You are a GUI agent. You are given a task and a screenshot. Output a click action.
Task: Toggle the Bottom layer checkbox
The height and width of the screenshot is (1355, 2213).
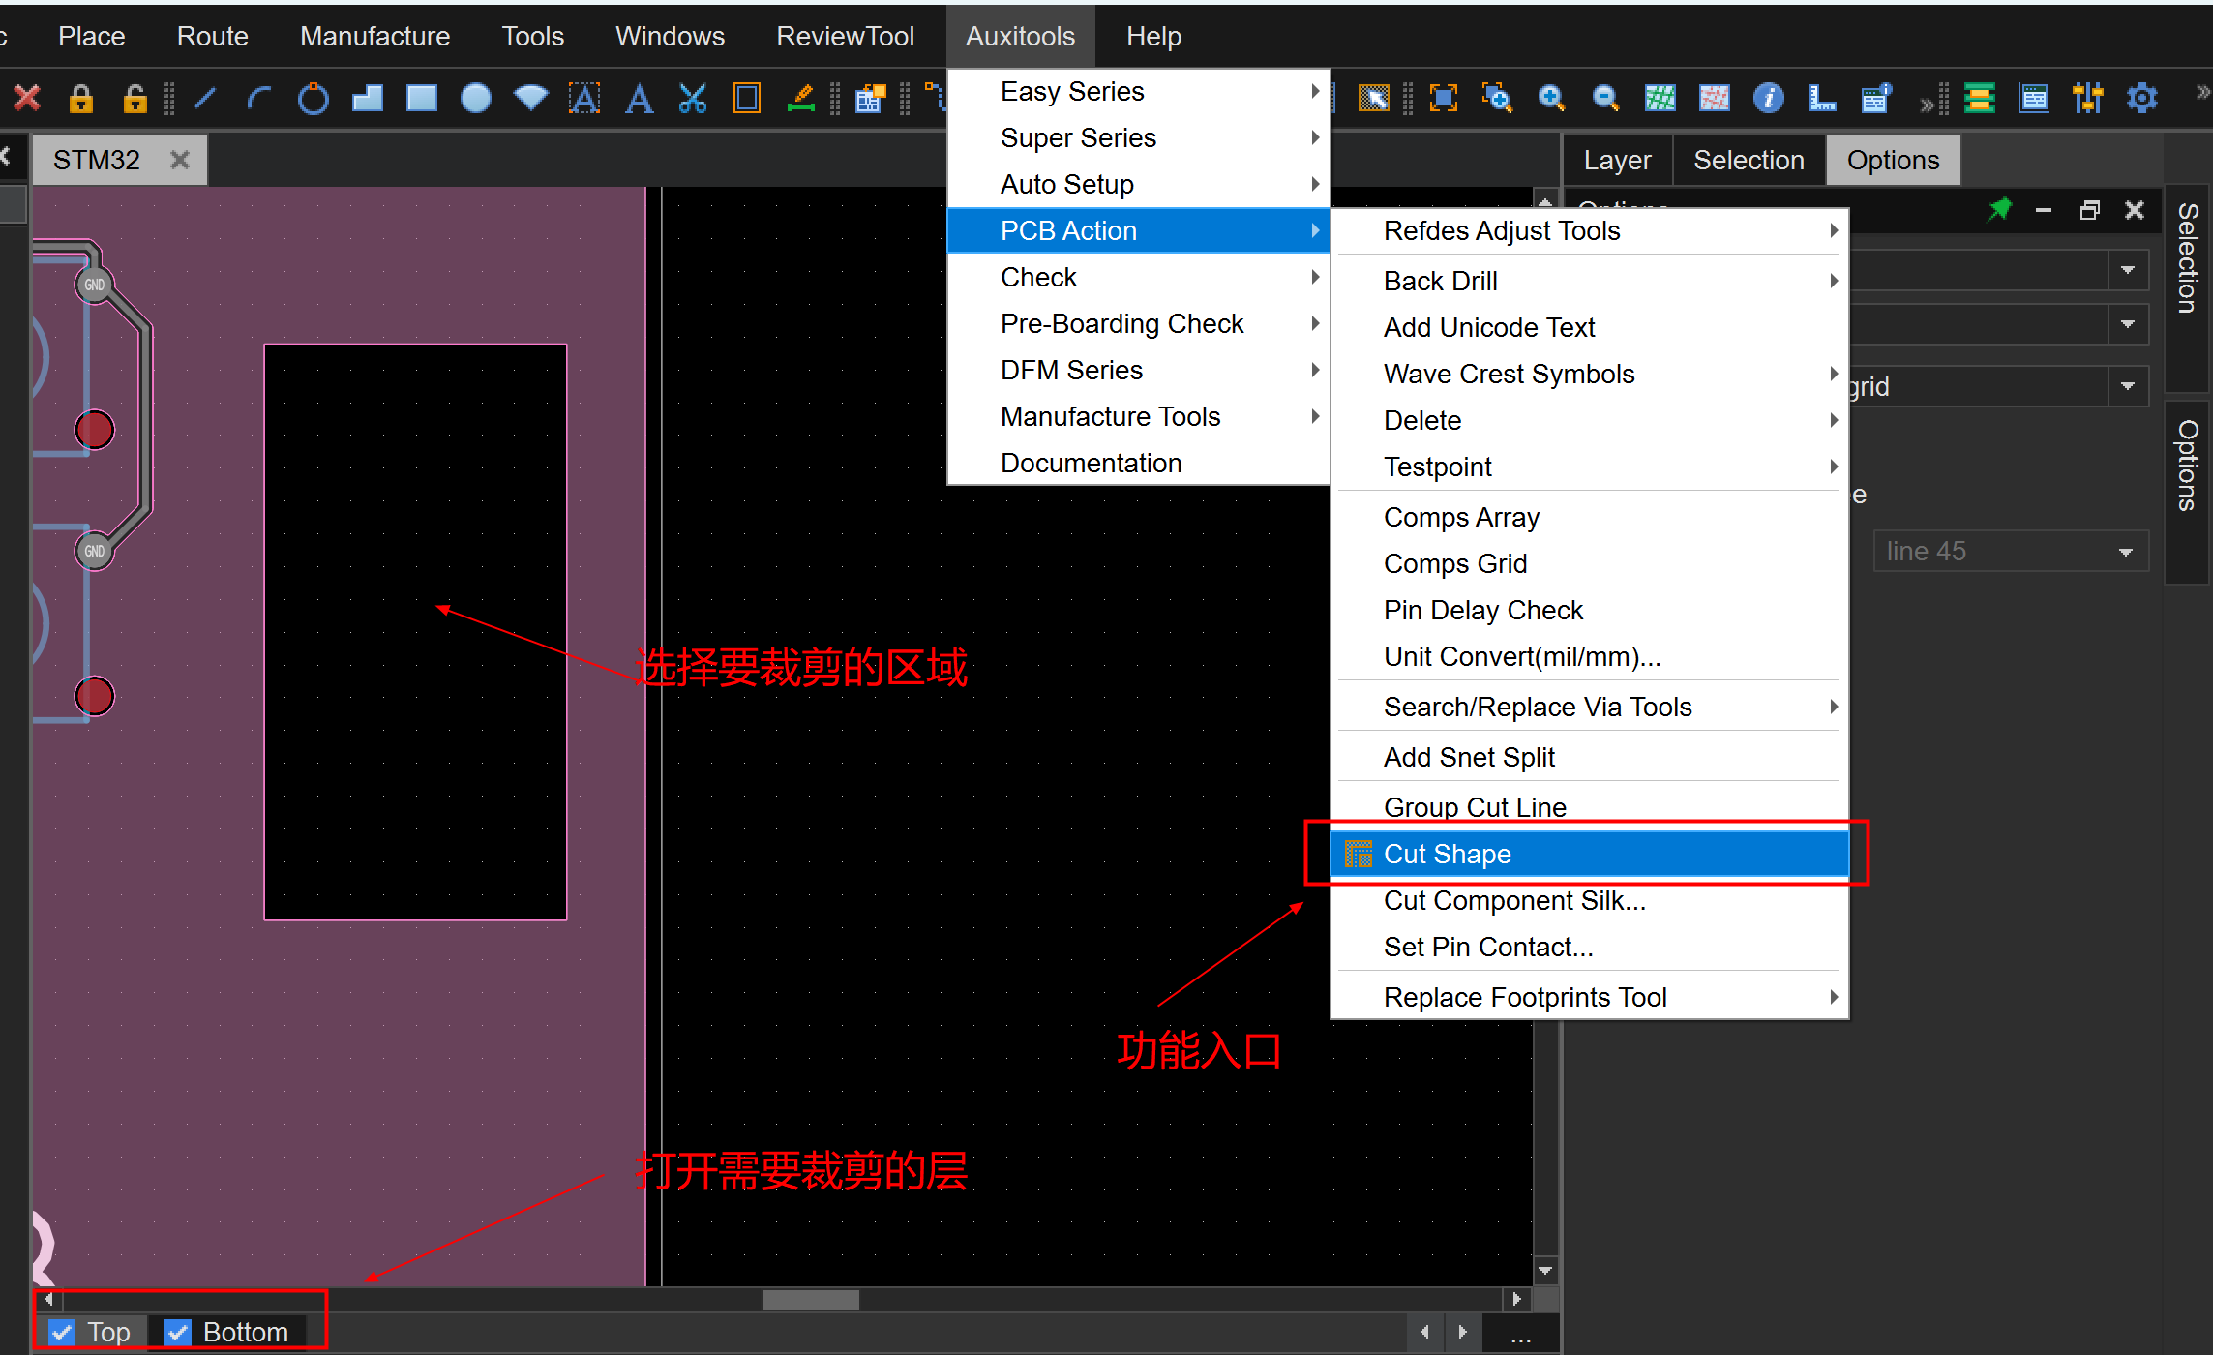178,1332
